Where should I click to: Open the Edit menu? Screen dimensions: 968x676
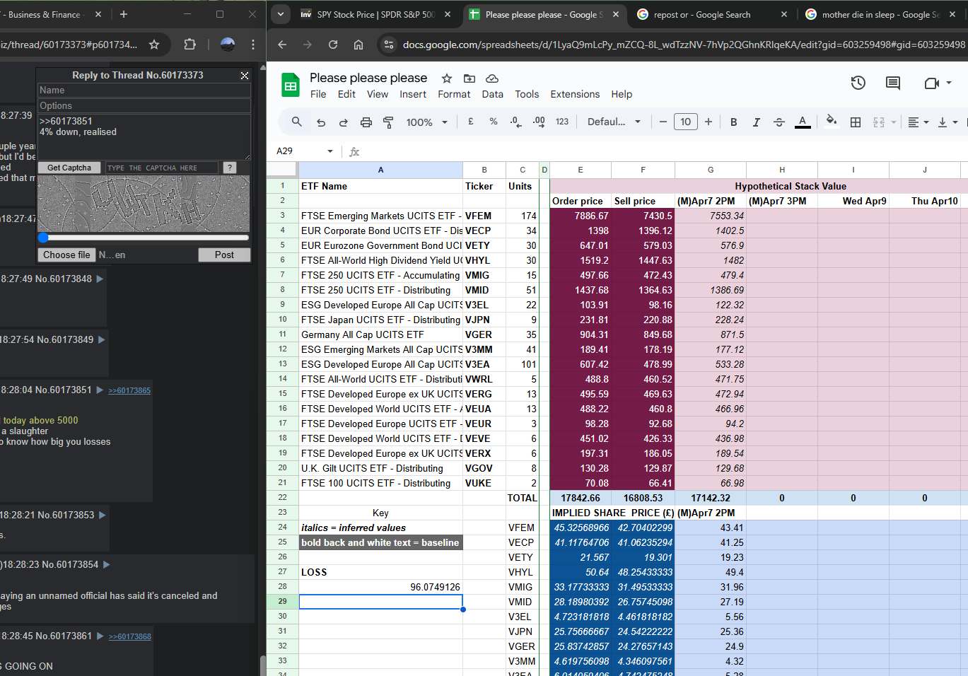click(346, 94)
